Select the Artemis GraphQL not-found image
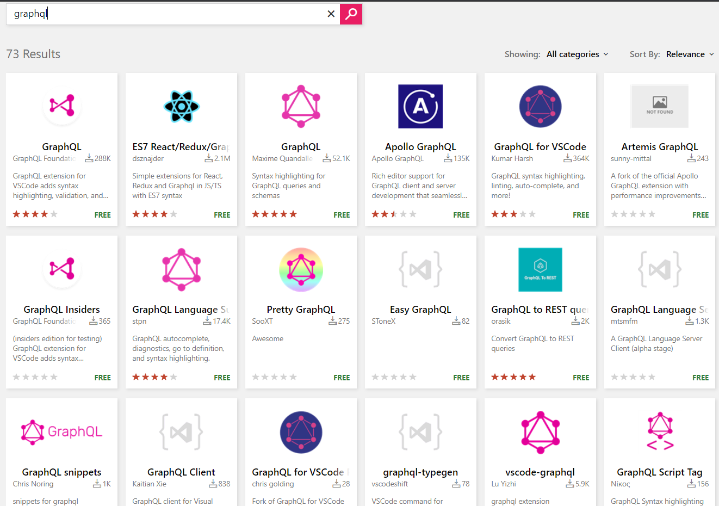 point(659,107)
